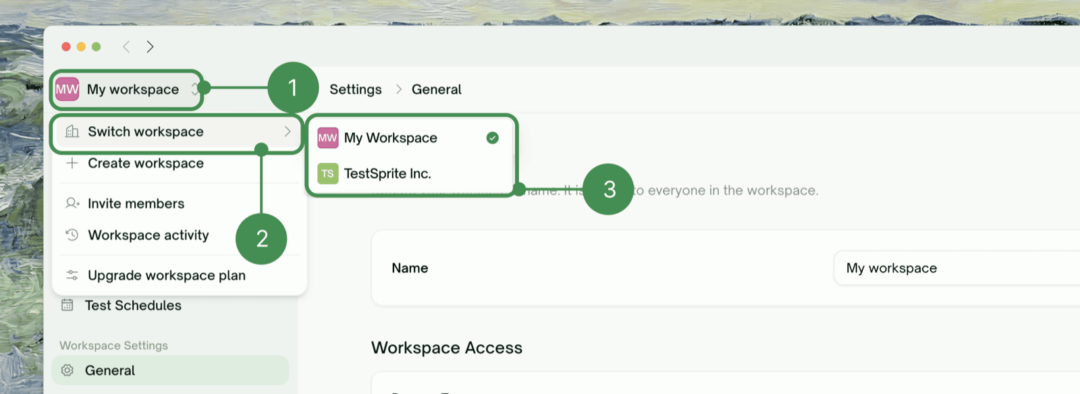Click the breadcrumb chevron separator

[x=398, y=90]
